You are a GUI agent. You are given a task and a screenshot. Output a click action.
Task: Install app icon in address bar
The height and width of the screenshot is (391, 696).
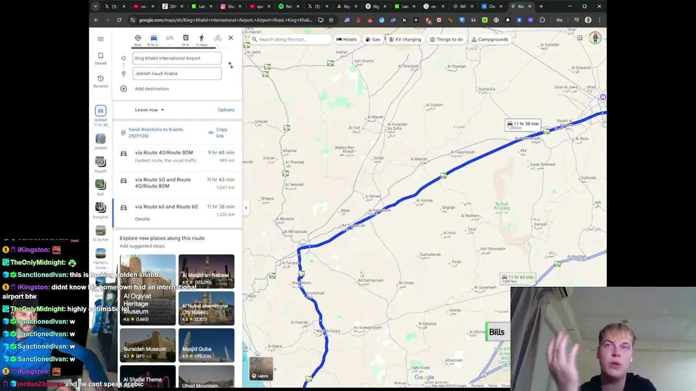pyautogui.click(x=321, y=20)
